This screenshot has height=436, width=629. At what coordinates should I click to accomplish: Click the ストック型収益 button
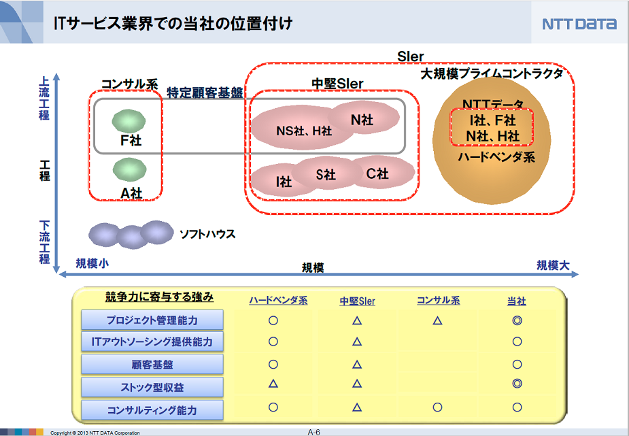click(152, 387)
